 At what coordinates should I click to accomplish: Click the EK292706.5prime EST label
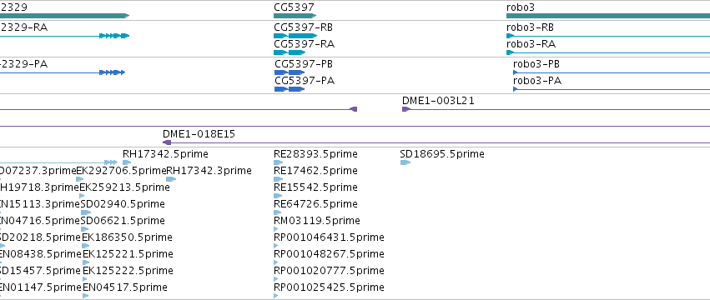point(121,171)
